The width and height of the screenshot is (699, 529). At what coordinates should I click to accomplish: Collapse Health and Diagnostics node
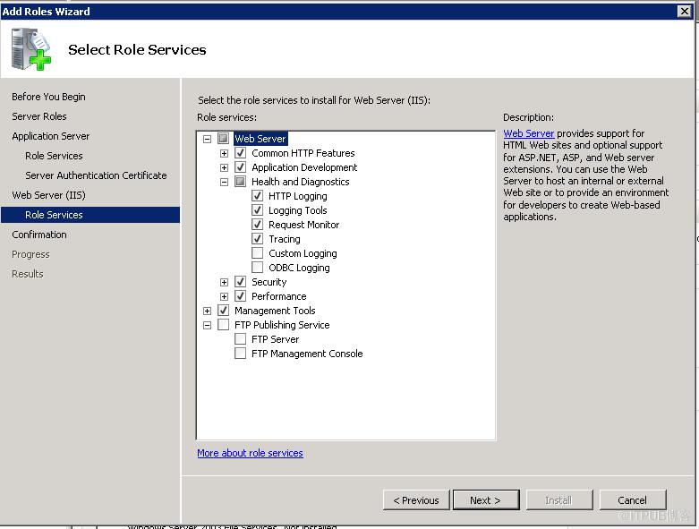(x=225, y=182)
